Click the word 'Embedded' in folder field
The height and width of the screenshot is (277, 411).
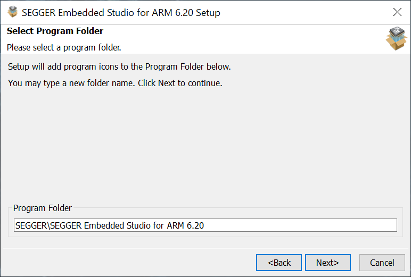coord(103,225)
